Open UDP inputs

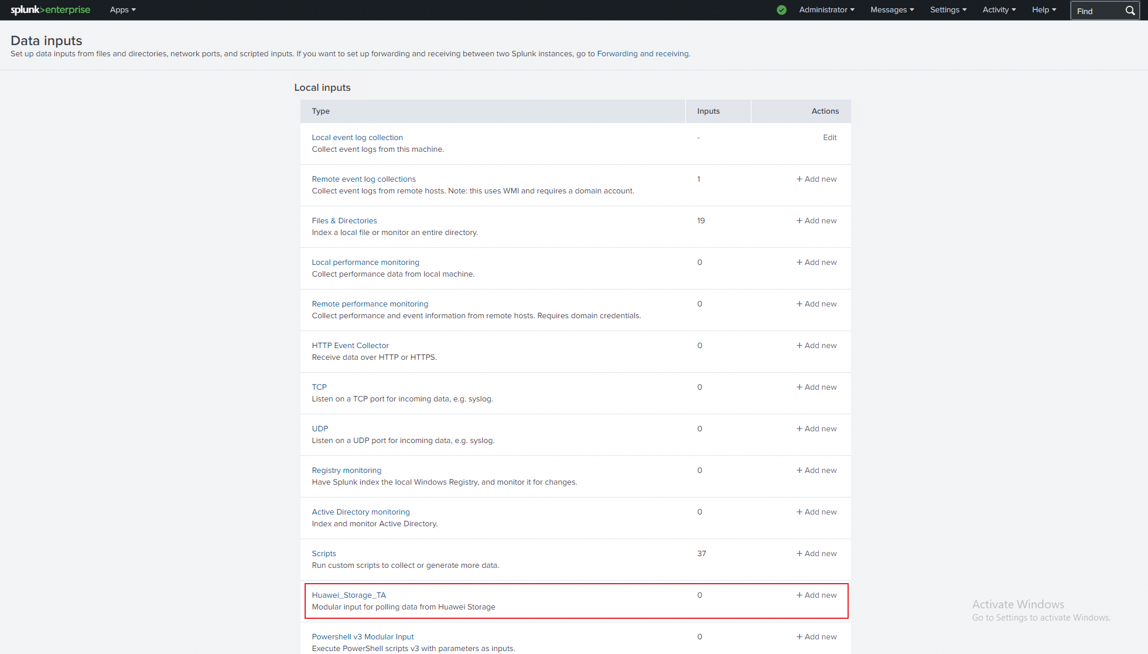click(320, 429)
